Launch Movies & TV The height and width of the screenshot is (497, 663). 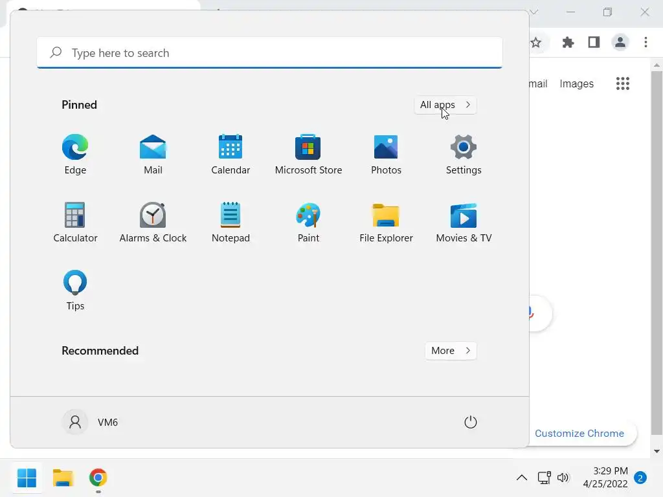[x=464, y=223]
